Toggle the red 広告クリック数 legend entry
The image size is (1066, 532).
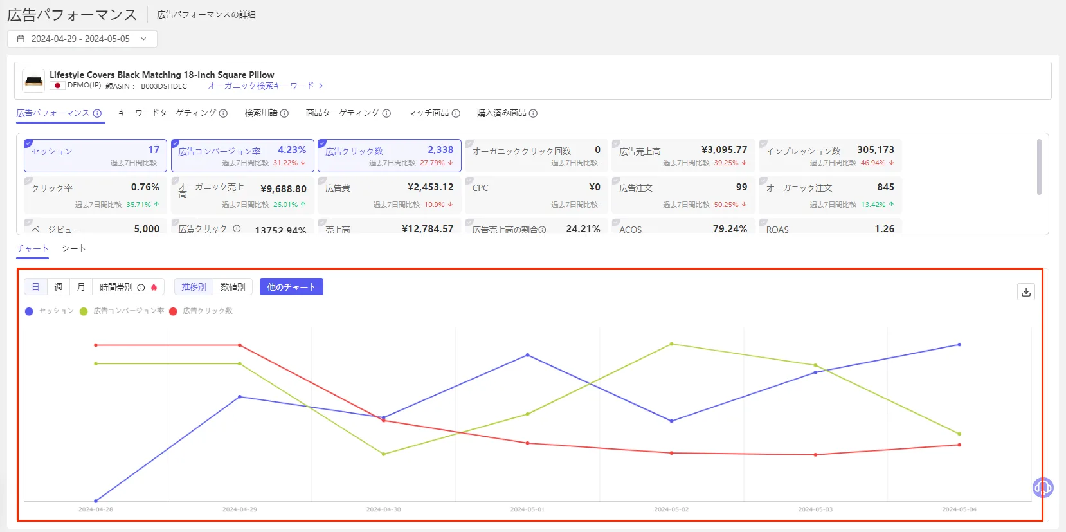pos(201,311)
